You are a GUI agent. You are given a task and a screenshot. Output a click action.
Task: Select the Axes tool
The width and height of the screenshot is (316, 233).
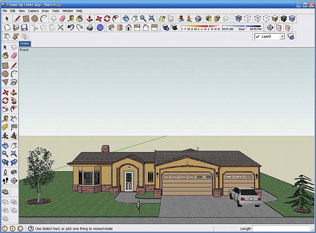(5, 136)
